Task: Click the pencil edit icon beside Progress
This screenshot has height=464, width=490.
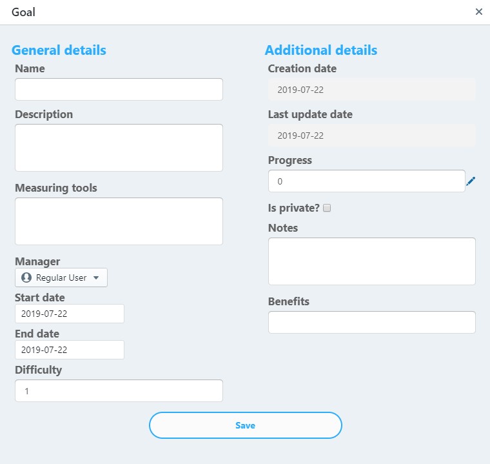Action: (x=471, y=182)
